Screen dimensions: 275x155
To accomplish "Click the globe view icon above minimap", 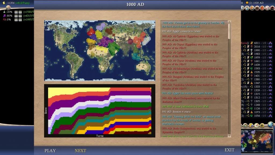I will 271,124.
